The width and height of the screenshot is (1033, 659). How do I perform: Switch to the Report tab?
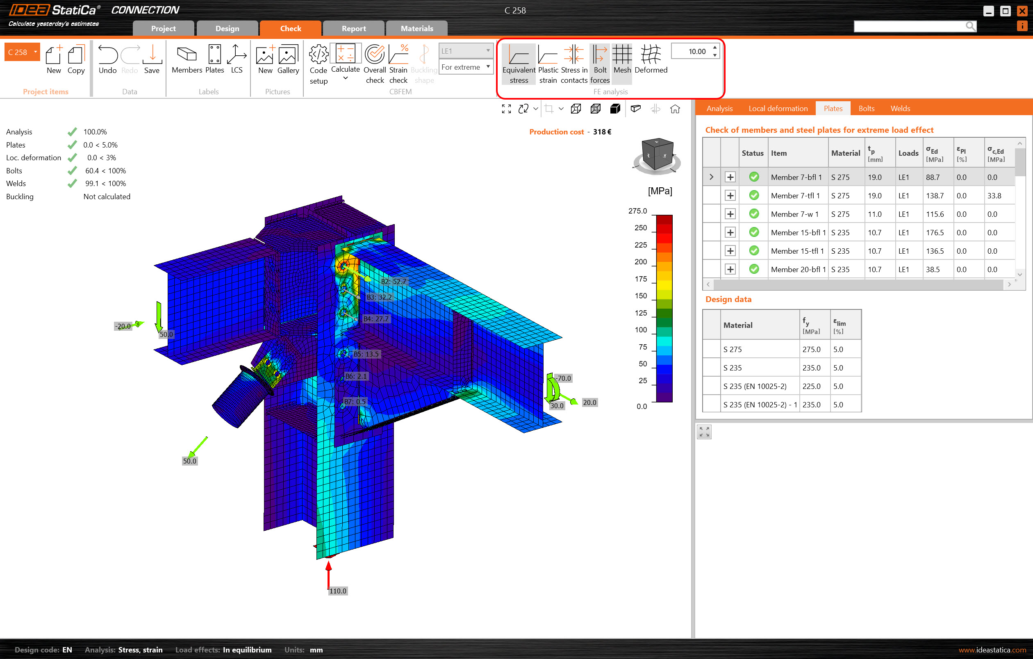tap(353, 28)
